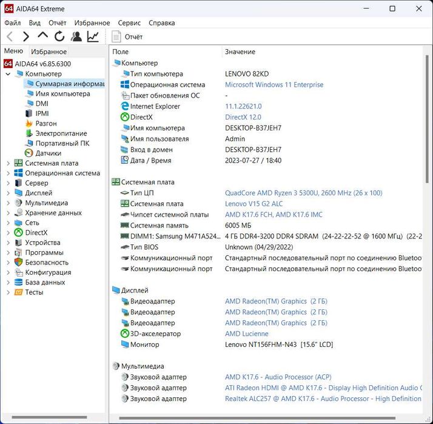This screenshot has height=424, width=433.
Task: Open the AMD Lucienne link
Action: pyautogui.click(x=247, y=334)
